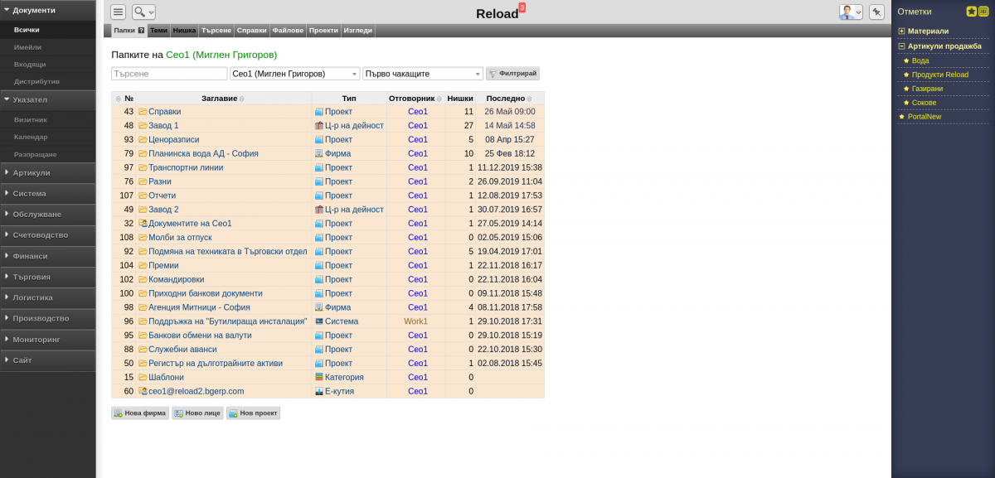Click the star icon beside Сокове

coord(906,103)
